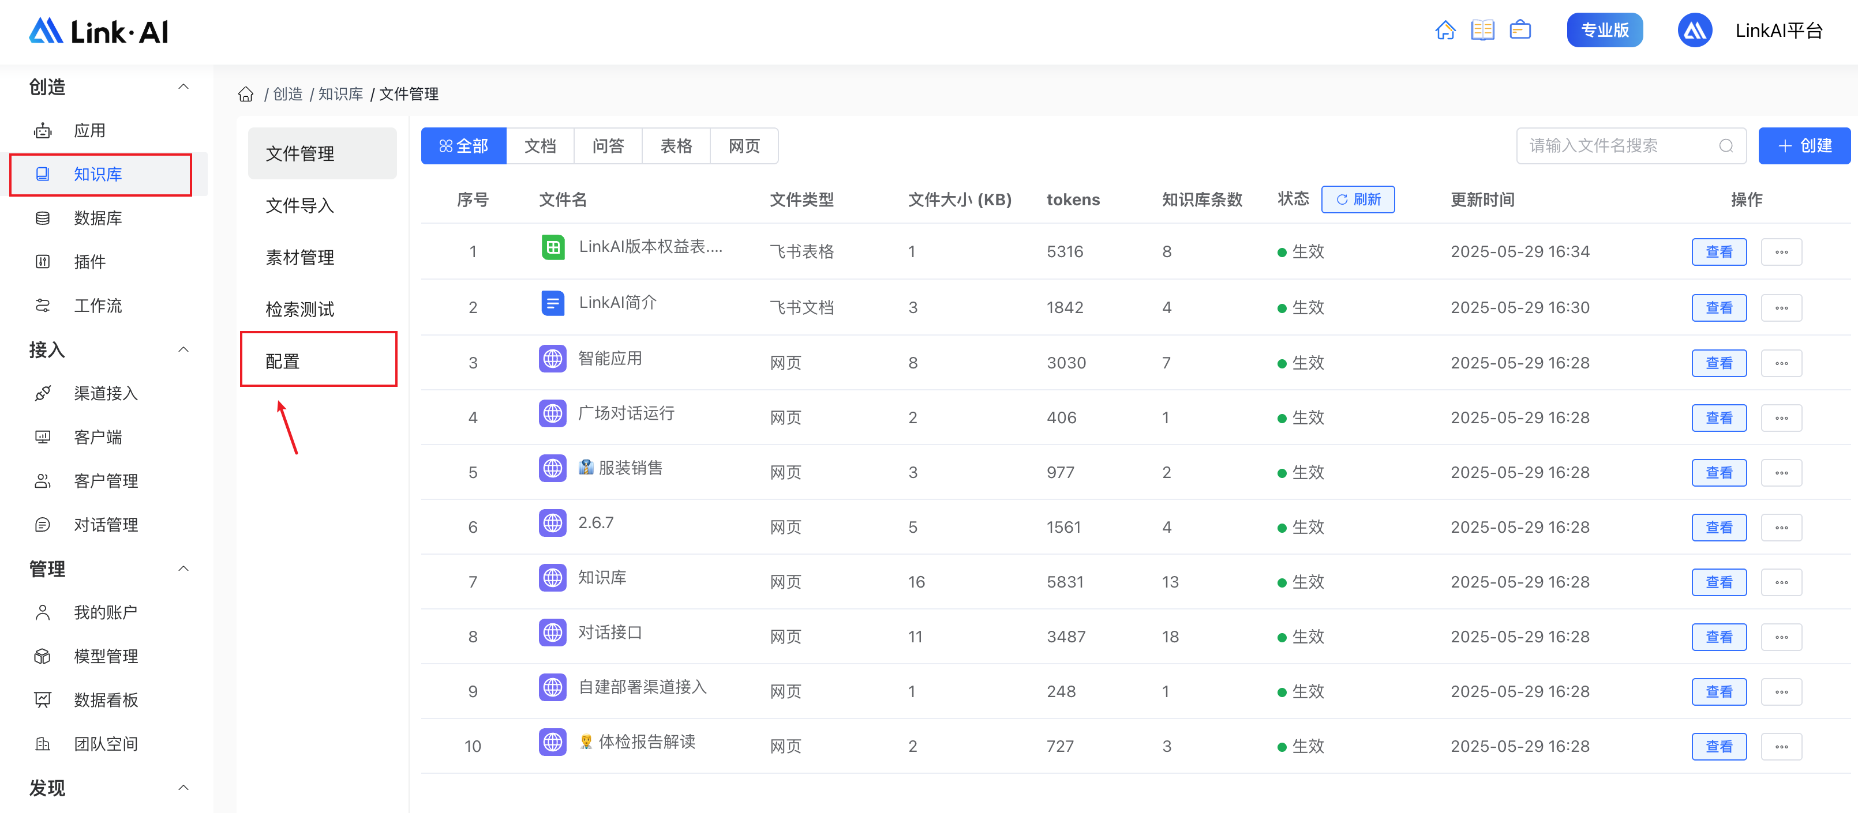1858x813 pixels.
Task: Click the wallet card icon in header
Action: coord(1520,30)
